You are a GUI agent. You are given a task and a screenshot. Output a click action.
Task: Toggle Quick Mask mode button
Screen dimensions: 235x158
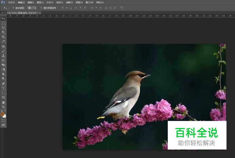point(3,120)
